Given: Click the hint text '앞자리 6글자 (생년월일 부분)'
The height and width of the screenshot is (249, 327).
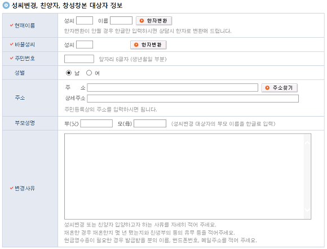Looking at the screenshot, I should (x=132, y=59).
